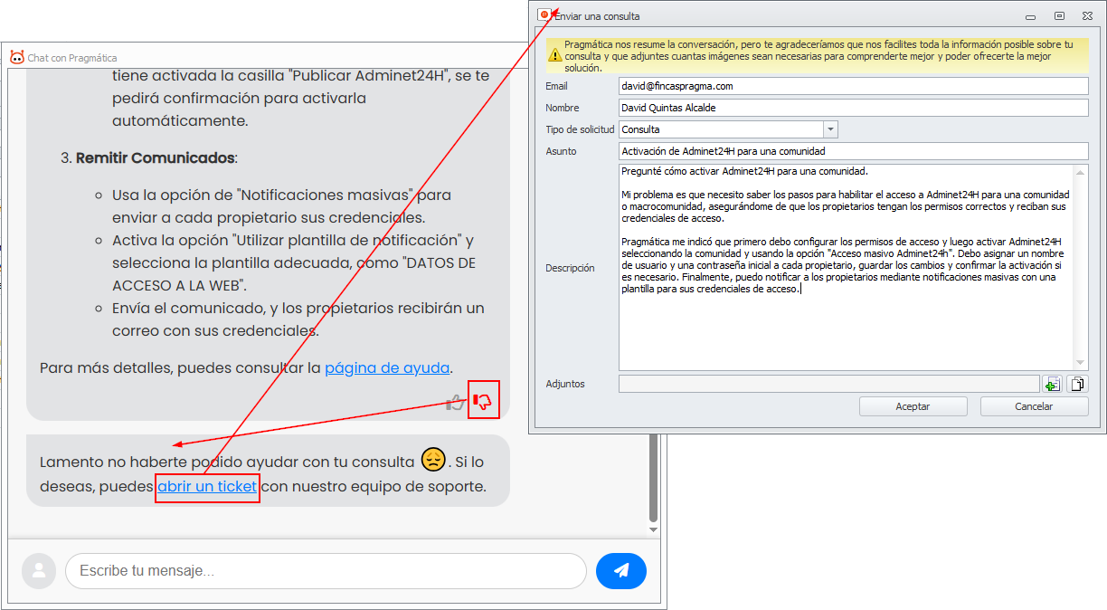Click the Adjuntos field
The image size is (1107, 610).
click(828, 385)
